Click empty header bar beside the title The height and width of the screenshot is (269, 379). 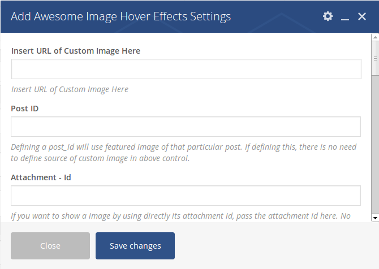275,16
